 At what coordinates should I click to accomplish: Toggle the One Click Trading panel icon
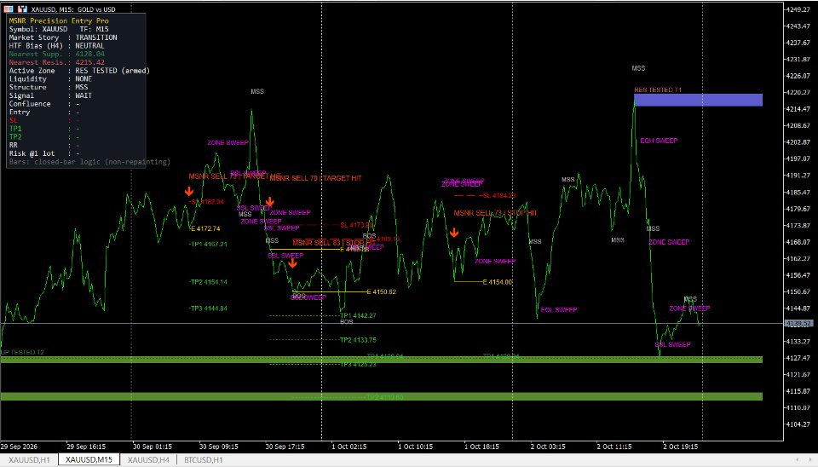[22, 9]
